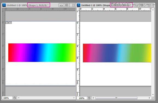
Task: Select the vivid RGB gradient shape in the left document
Action: click(x=42, y=53)
